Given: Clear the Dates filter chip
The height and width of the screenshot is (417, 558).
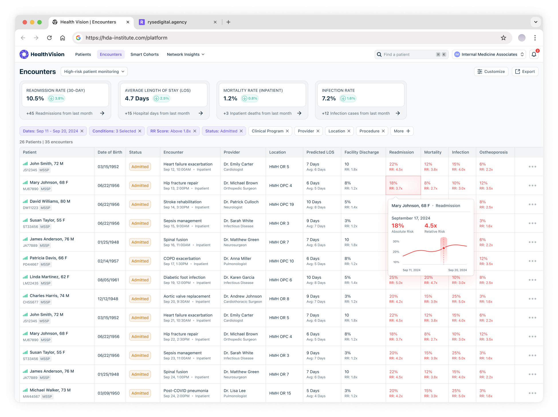Looking at the screenshot, I should coord(82,131).
